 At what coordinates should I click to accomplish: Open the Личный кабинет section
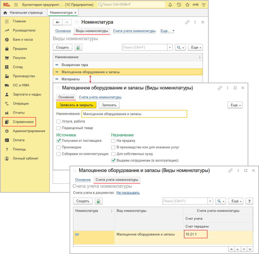pos(26,158)
